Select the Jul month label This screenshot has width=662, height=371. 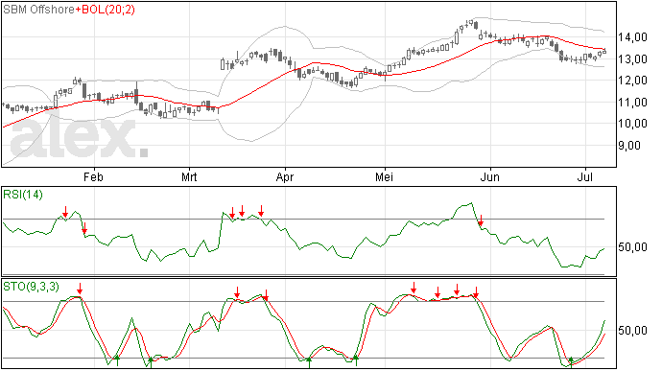(585, 176)
